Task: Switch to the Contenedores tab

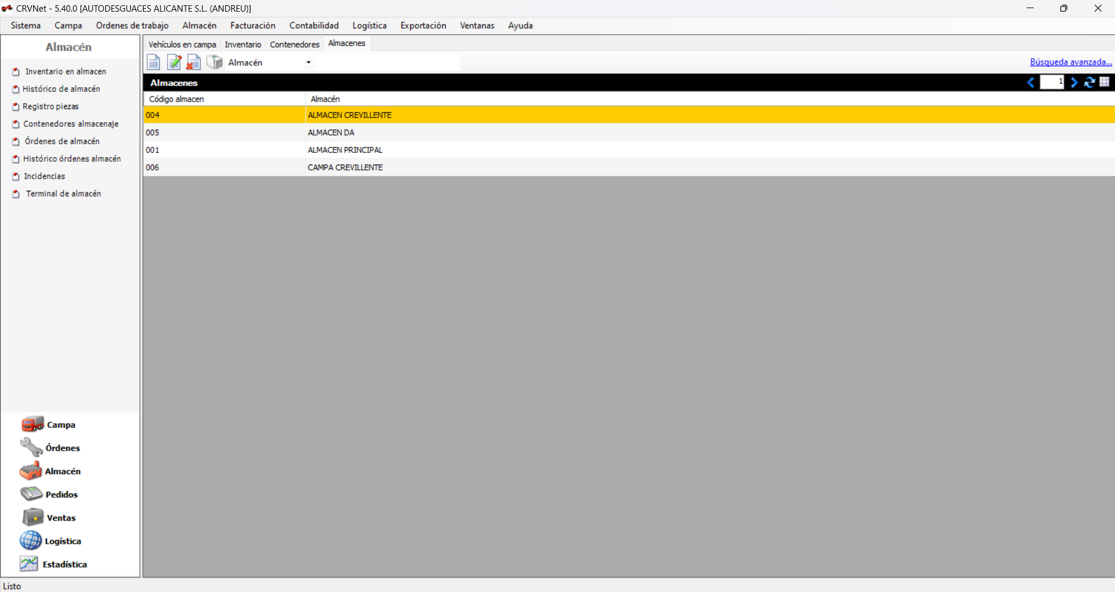Action: (294, 44)
